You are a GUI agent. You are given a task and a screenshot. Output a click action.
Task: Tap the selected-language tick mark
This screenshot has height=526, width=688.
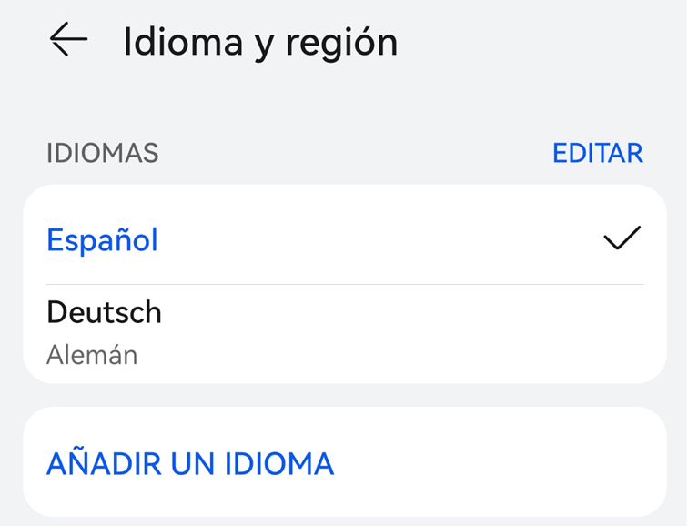[622, 238]
